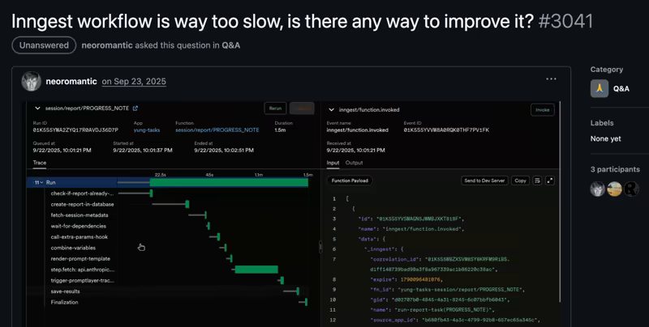
Task: Click the Unanswered status badge
Action: [x=44, y=45]
